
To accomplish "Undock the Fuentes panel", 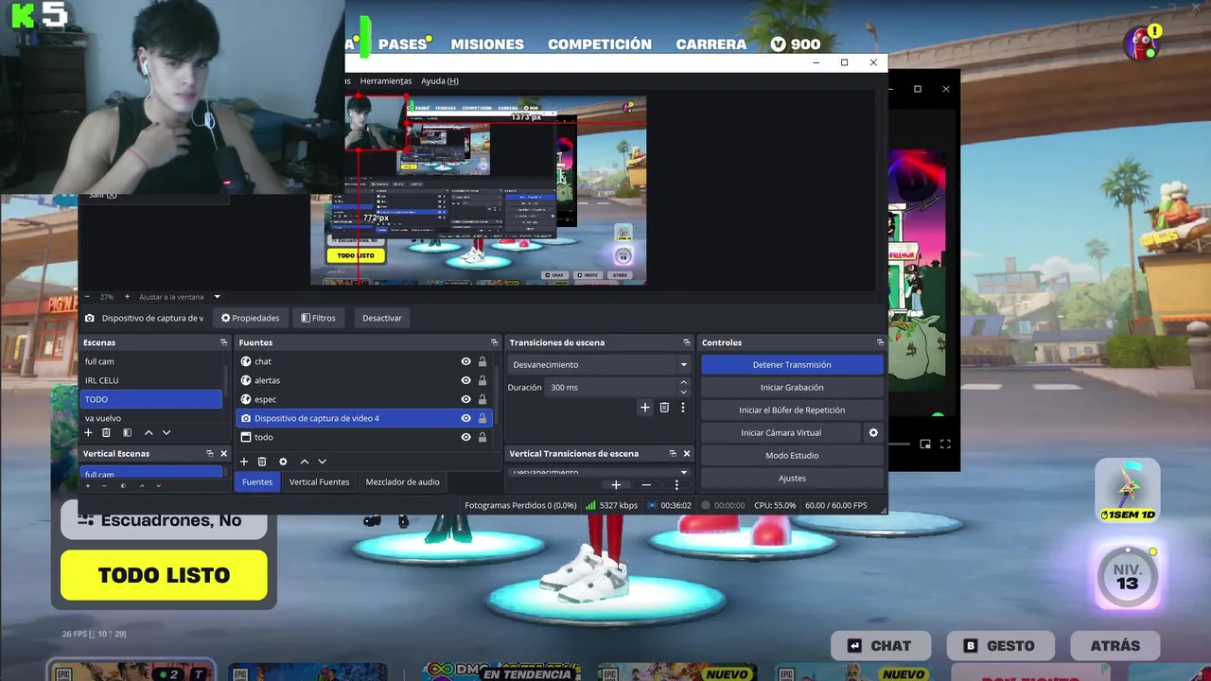I will (x=494, y=342).
